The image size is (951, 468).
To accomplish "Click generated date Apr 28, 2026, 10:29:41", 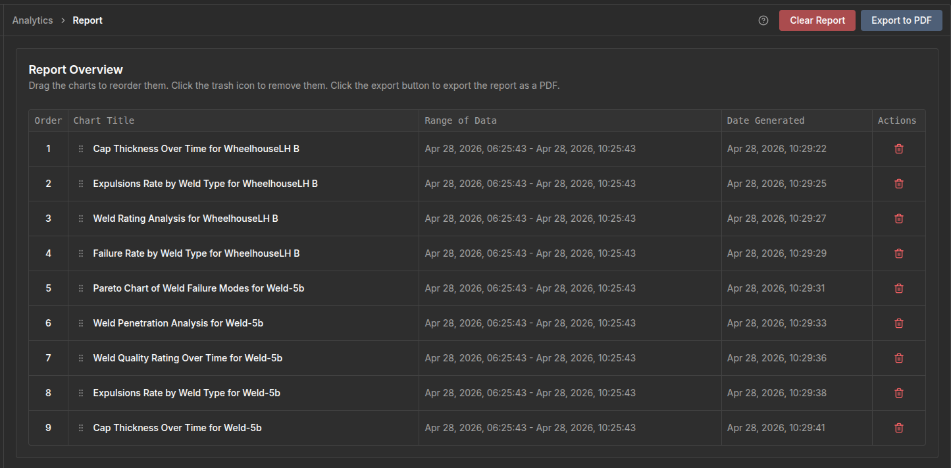I will click(777, 428).
